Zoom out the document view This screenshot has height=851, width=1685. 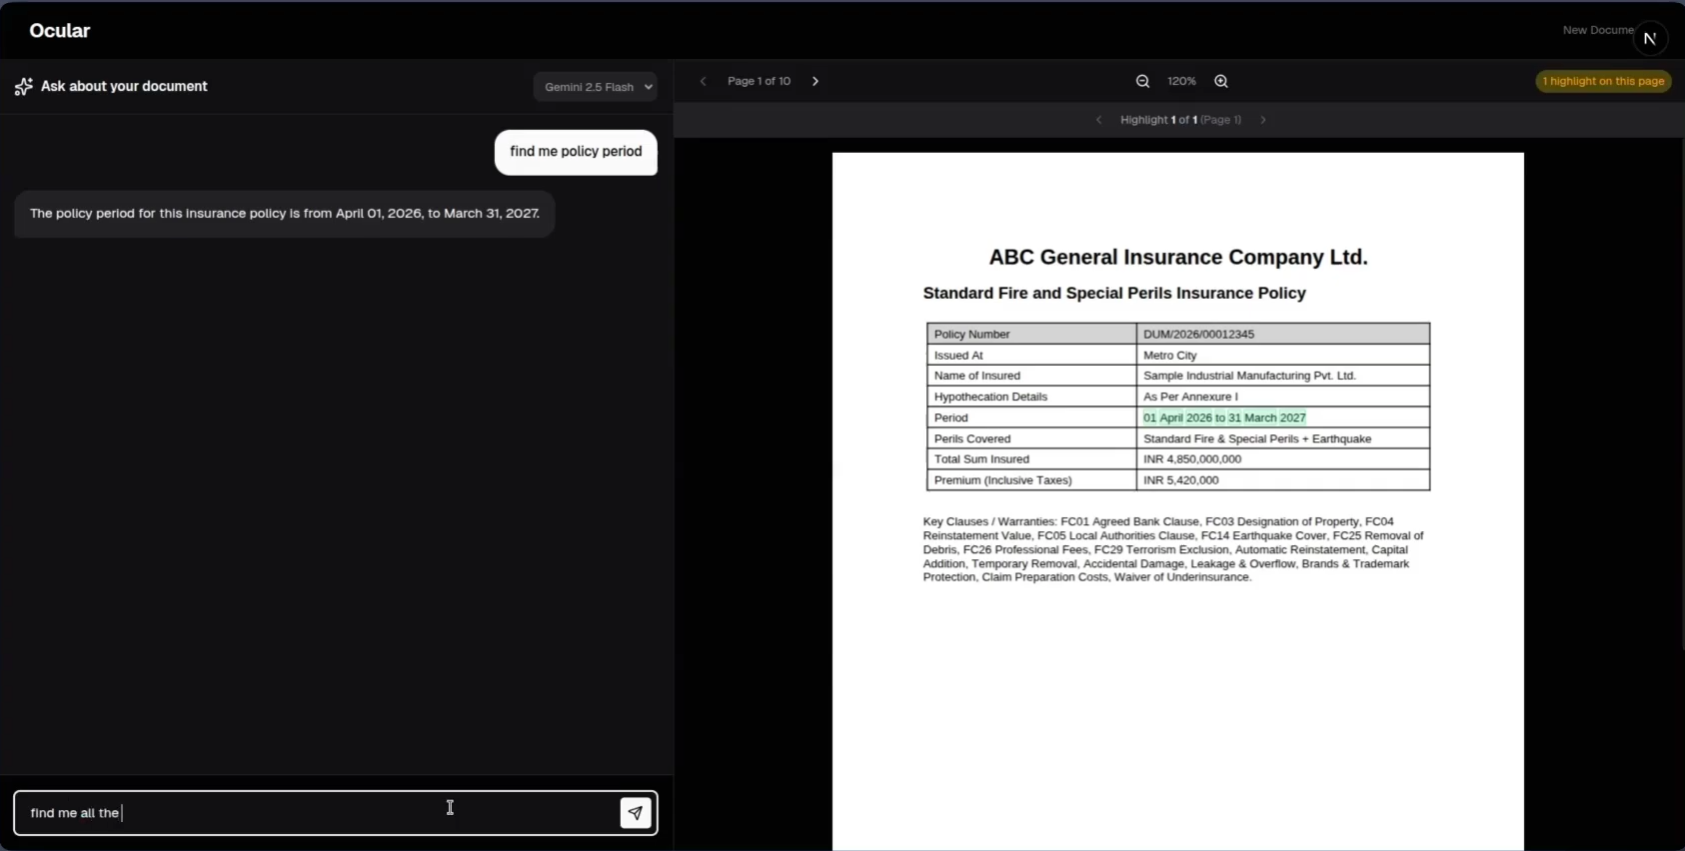1142,81
